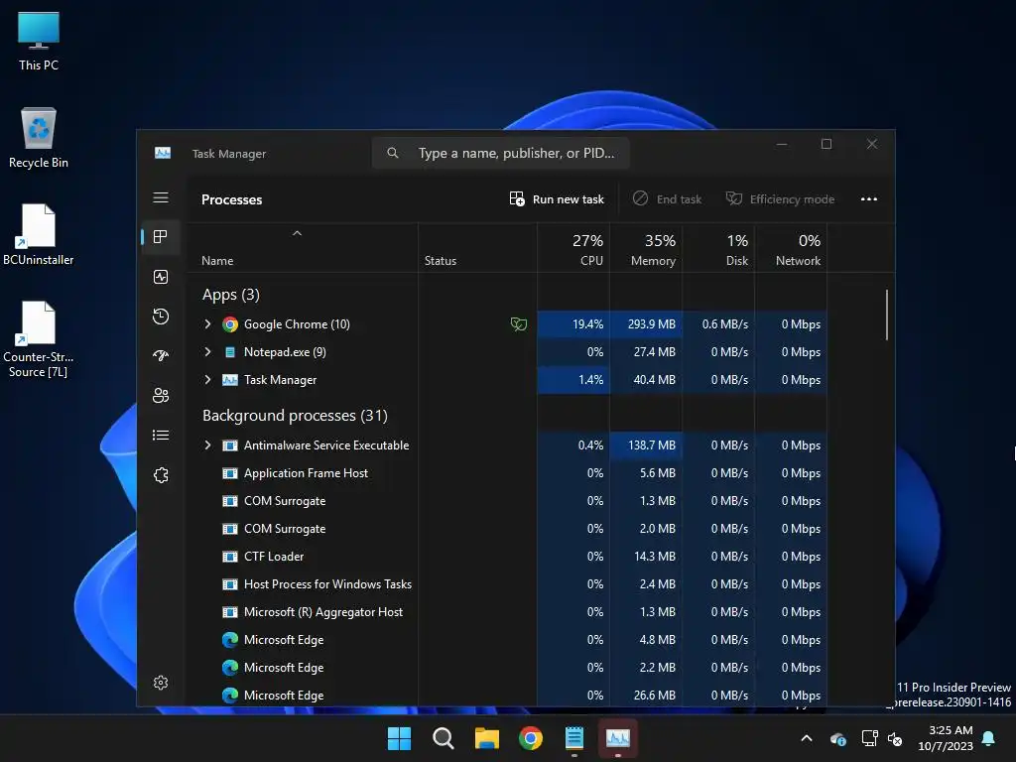
Task: Sort by the Network column header
Action: 791,249
